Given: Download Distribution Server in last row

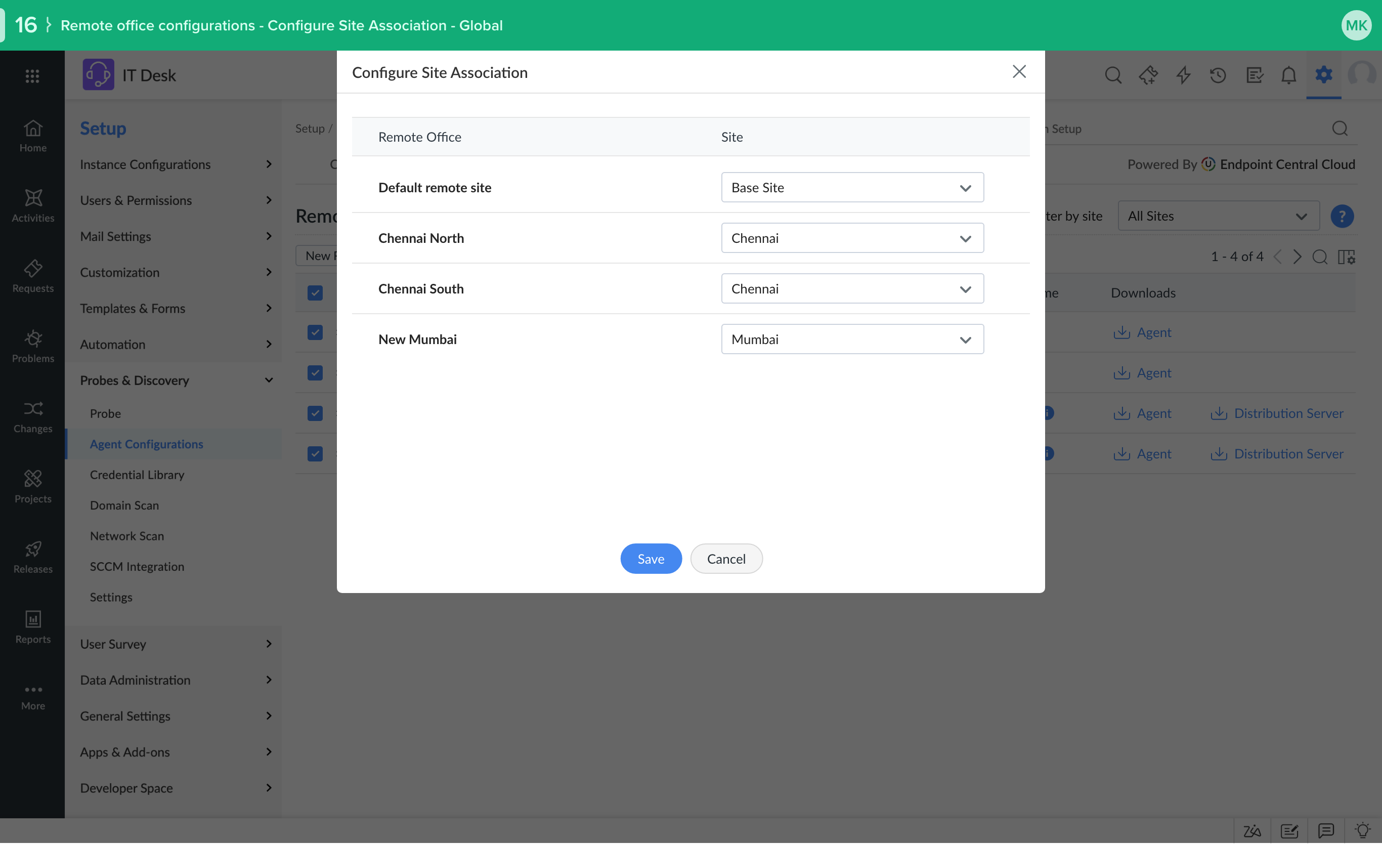Looking at the screenshot, I should 1277,454.
